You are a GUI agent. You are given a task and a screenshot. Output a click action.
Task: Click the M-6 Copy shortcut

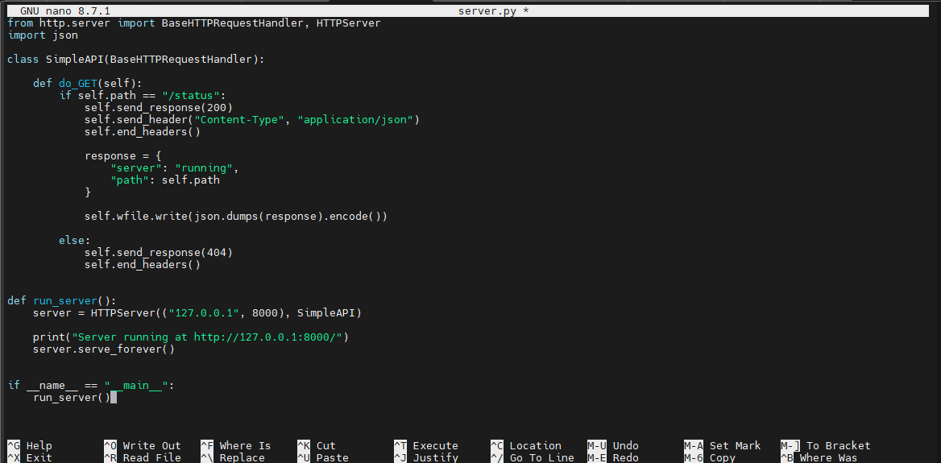point(710,457)
